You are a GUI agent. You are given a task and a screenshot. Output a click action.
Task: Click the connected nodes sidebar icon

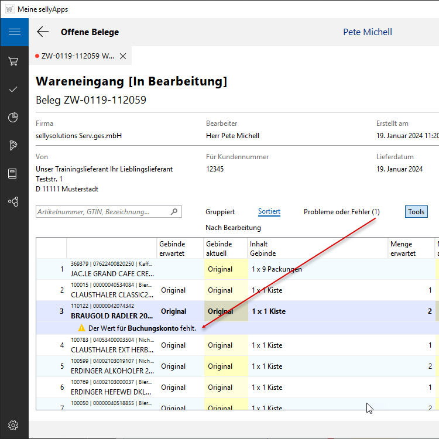click(13, 201)
